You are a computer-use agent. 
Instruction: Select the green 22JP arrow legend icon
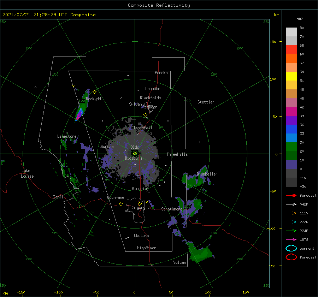(291, 231)
